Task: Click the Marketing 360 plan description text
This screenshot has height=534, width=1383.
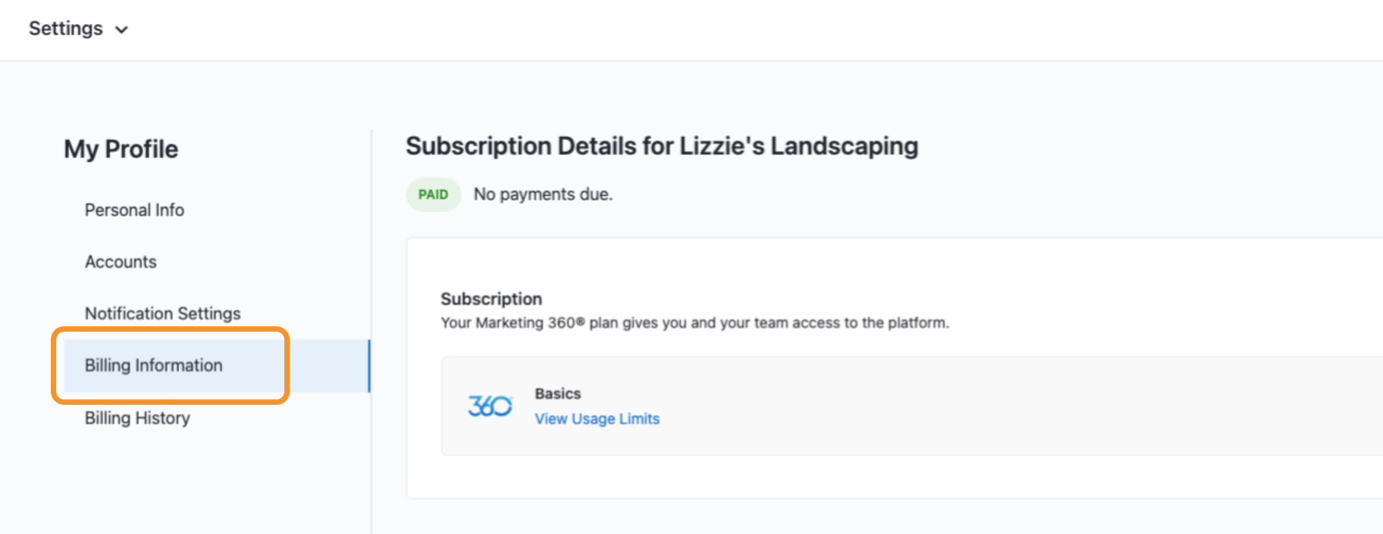Action: (x=695, y=323)
